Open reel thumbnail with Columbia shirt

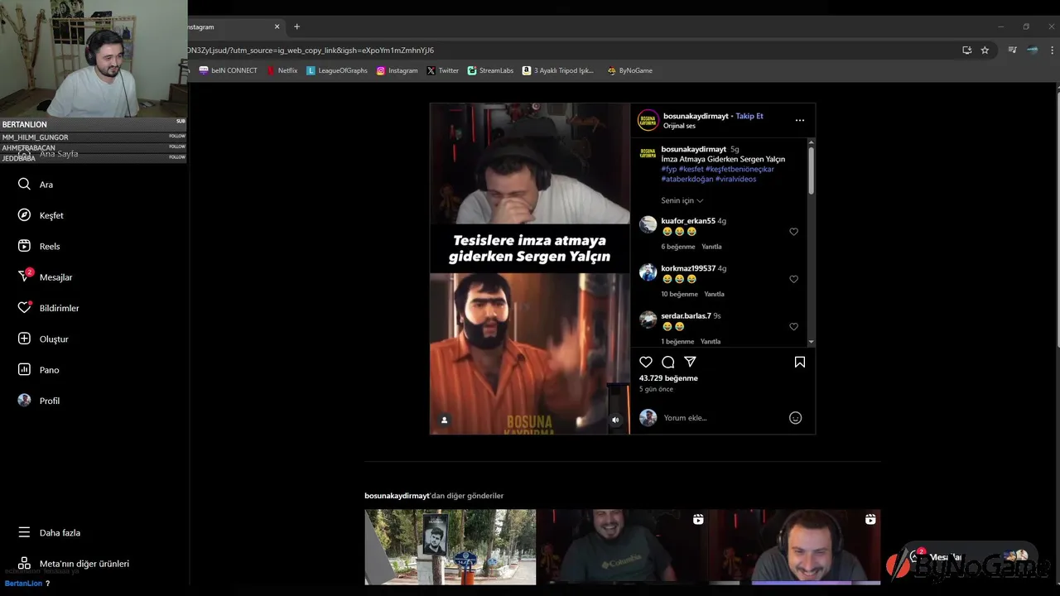pyautogui.click(x=623, y=547)
